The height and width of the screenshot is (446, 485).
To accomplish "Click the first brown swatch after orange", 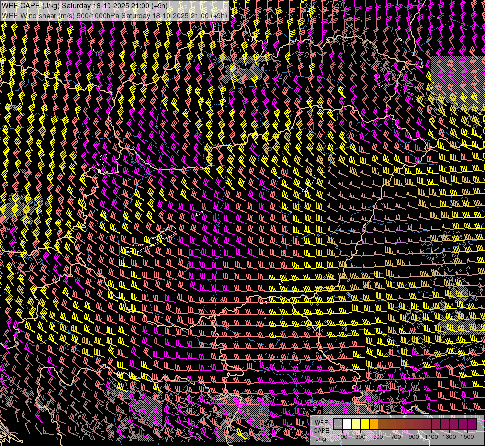I will pos(382,424).
